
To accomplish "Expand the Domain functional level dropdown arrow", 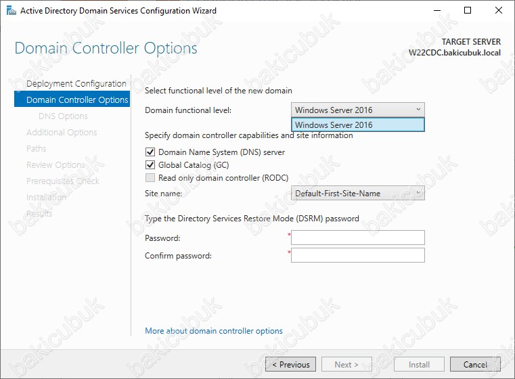I will point(418,110).
